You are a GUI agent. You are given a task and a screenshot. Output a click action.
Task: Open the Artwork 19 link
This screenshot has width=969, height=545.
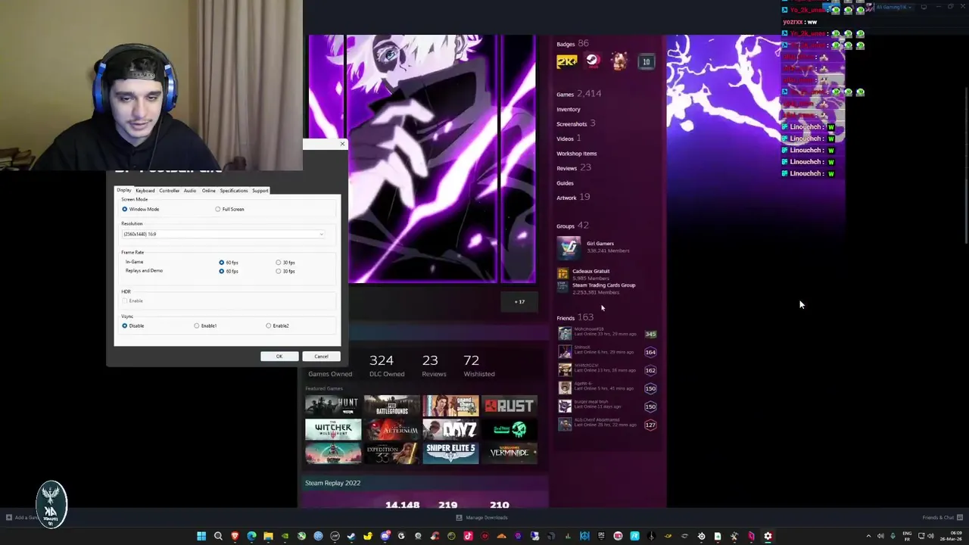[x=573, y=198]
